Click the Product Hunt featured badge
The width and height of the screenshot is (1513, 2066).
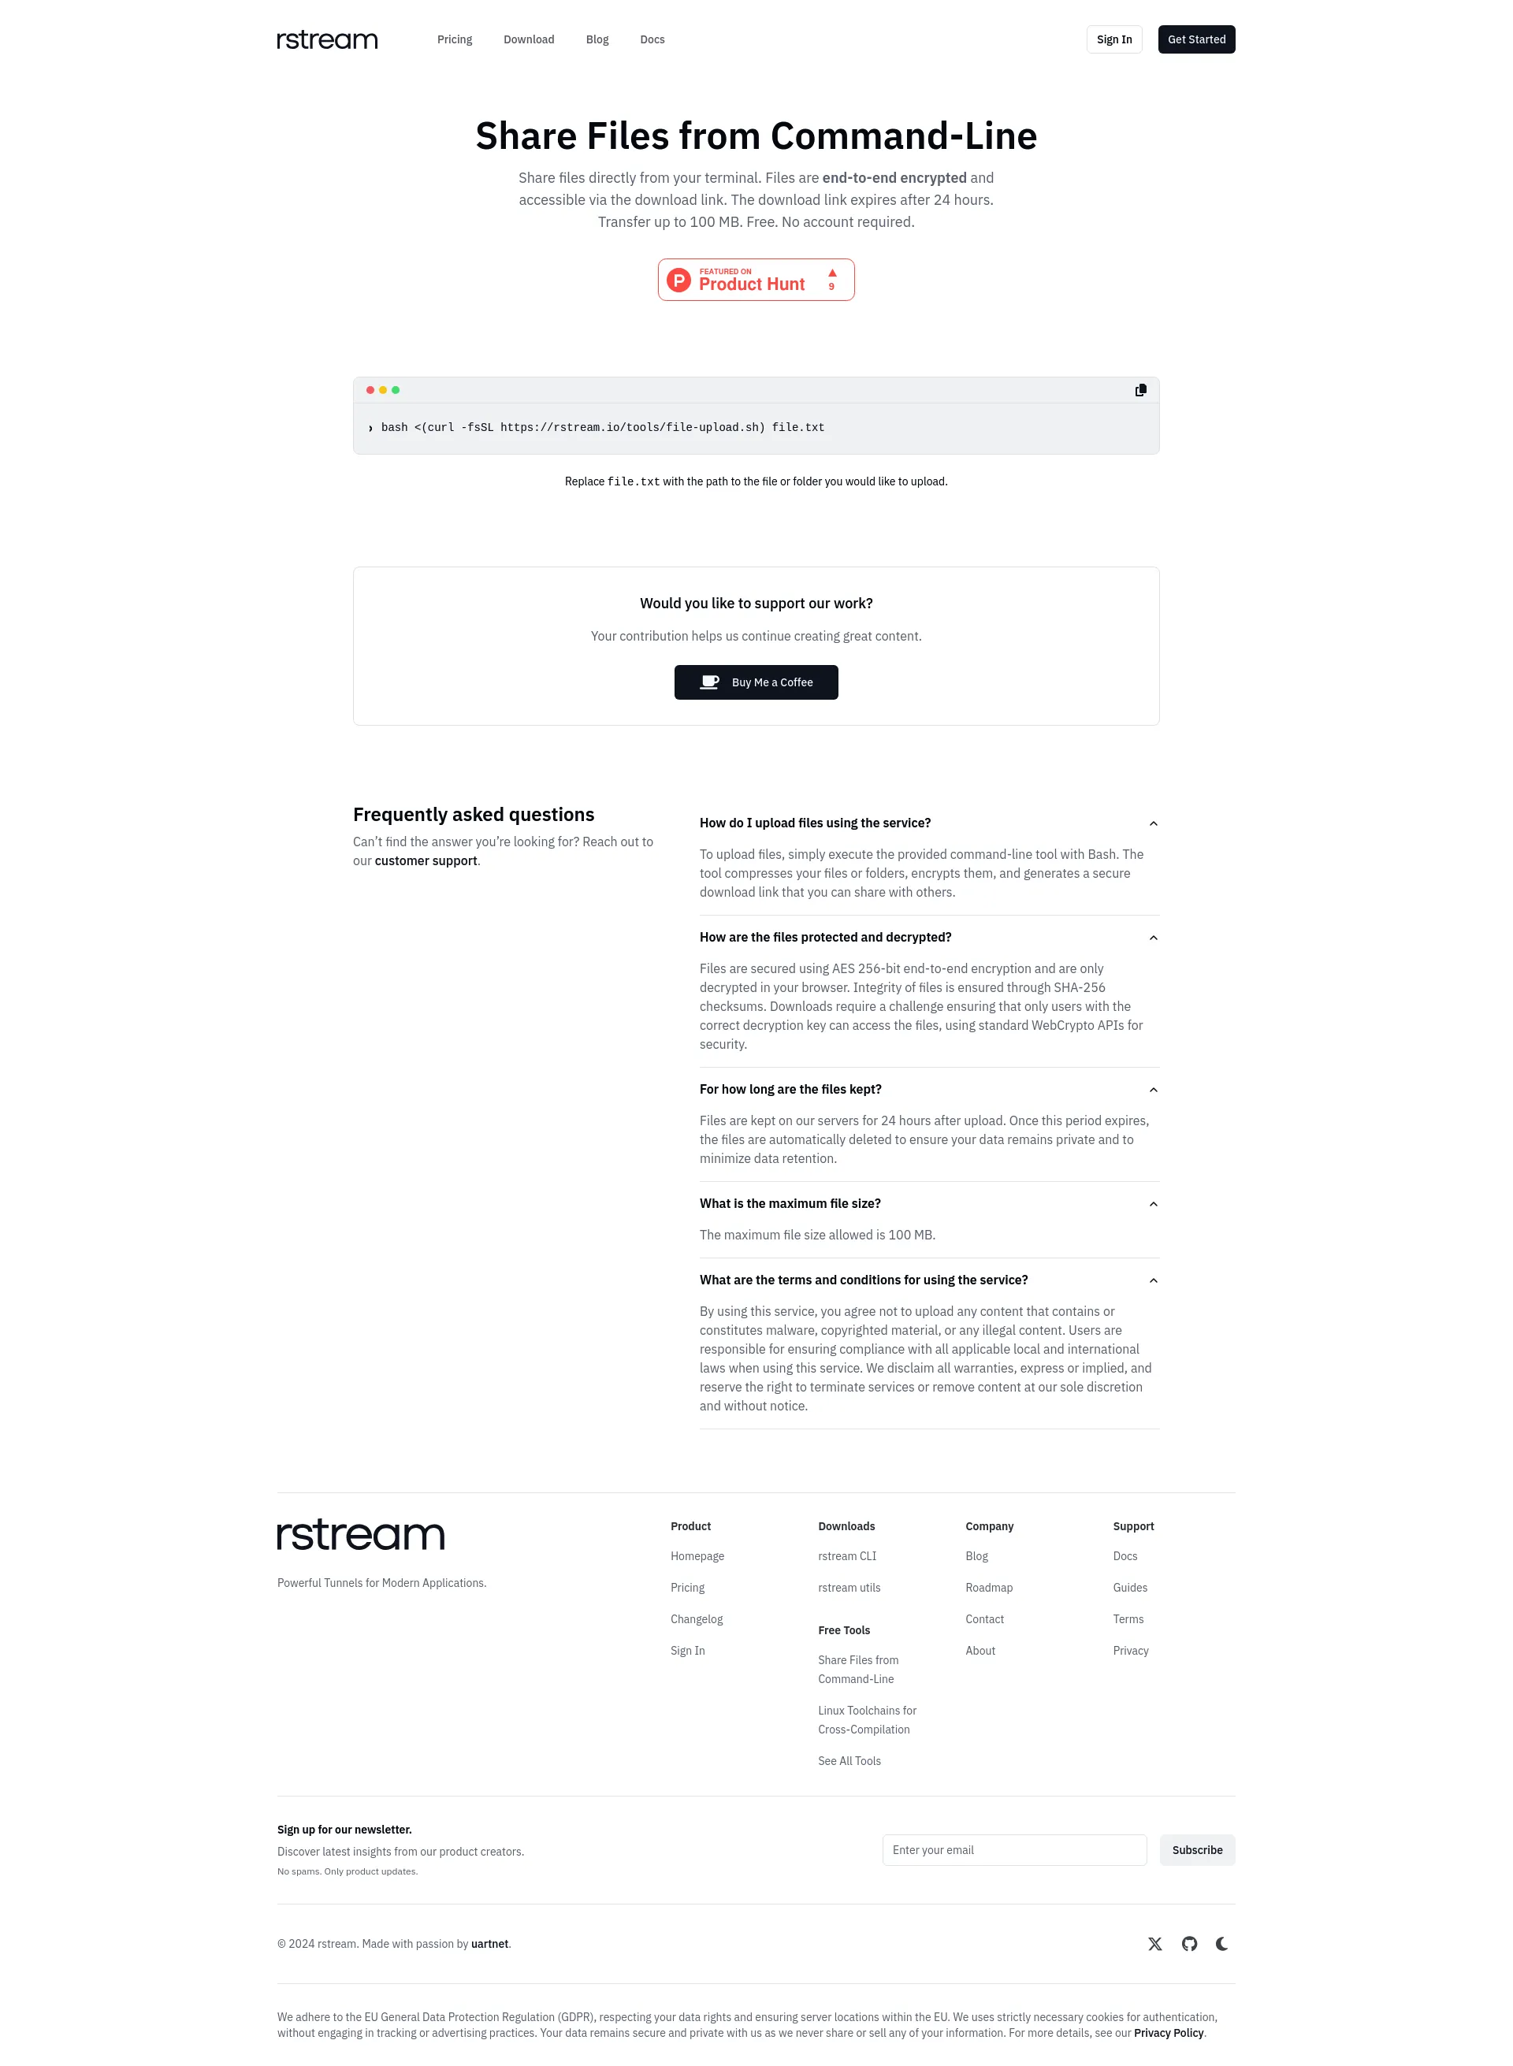pos(756,279)
